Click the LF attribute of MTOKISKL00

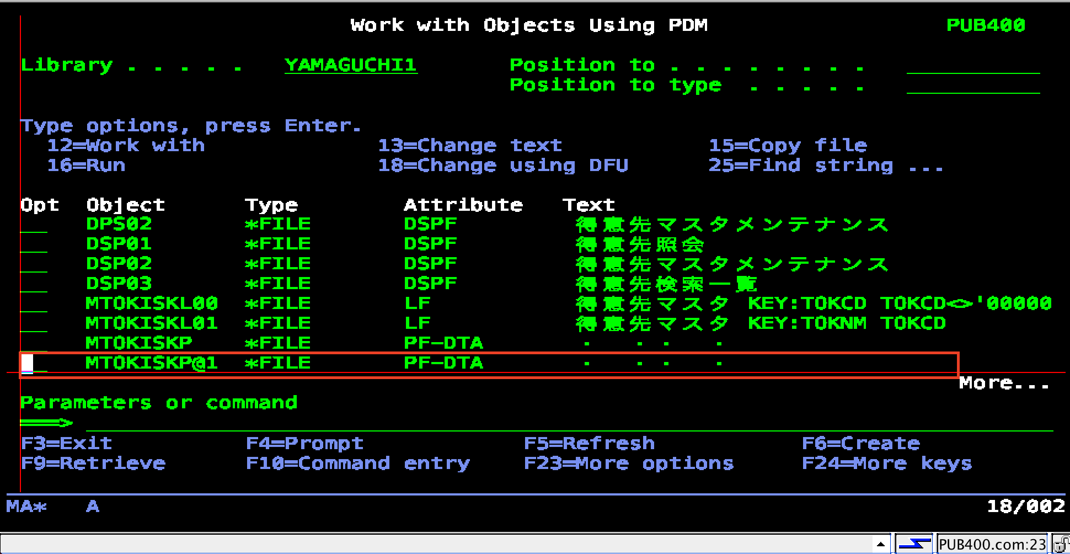(x=417, y=303)
